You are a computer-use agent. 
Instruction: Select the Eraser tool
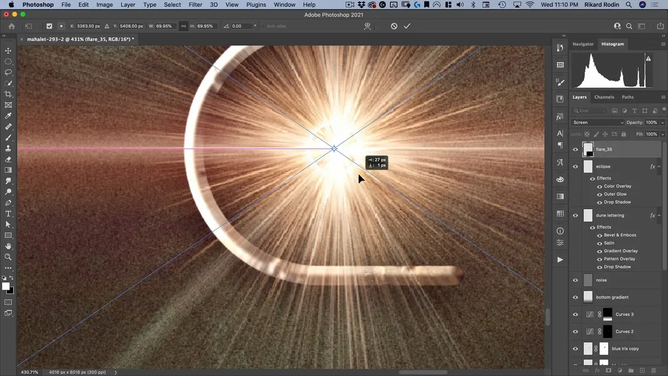click(x=8, y=159)
